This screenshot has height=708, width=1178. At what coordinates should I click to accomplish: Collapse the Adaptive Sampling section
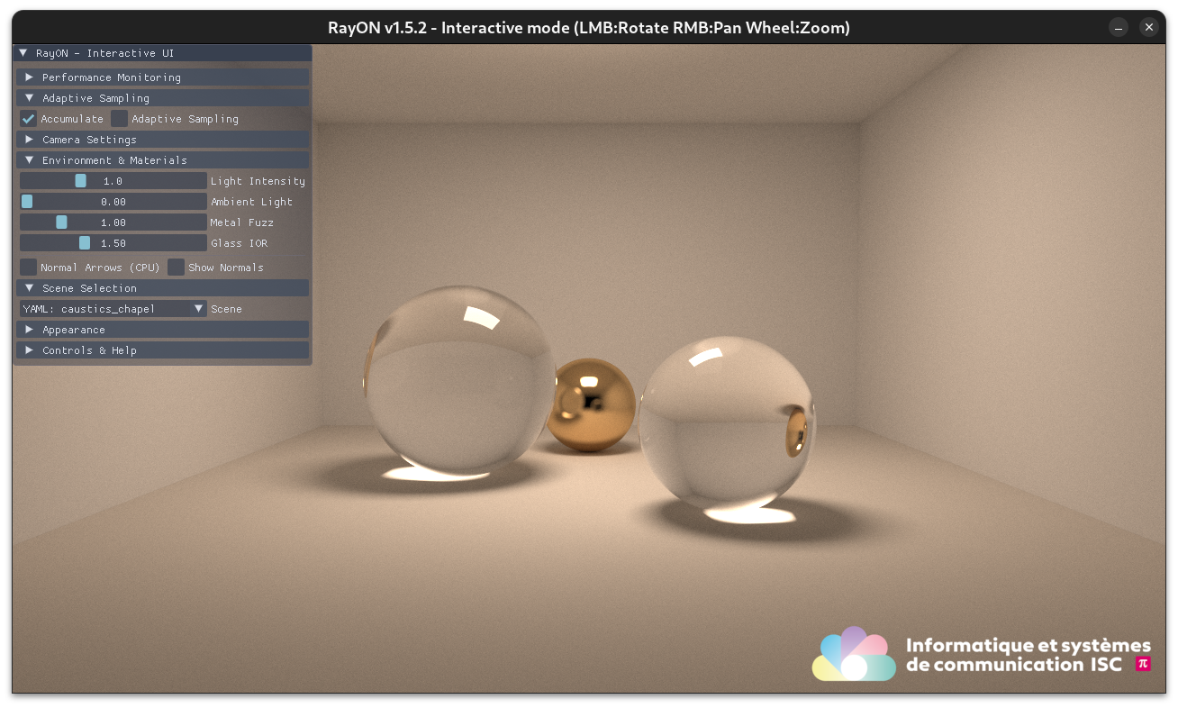(30, 98)
